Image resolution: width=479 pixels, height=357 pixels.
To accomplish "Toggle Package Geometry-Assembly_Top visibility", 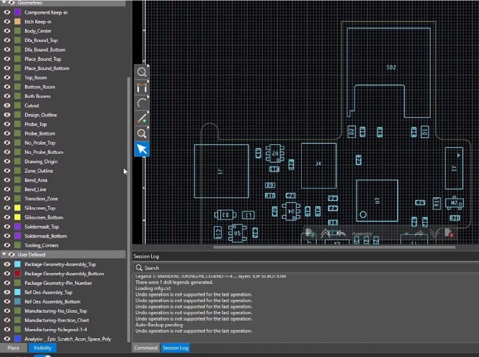I will click(7, 264).
